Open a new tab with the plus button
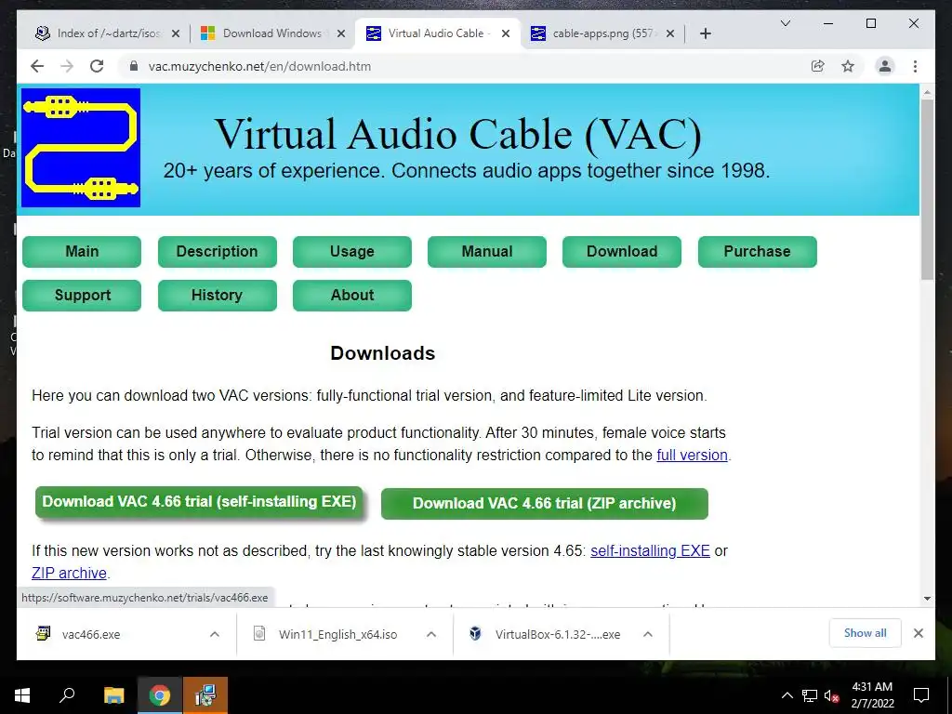The image size is (952, 714). tap(705, 33)
